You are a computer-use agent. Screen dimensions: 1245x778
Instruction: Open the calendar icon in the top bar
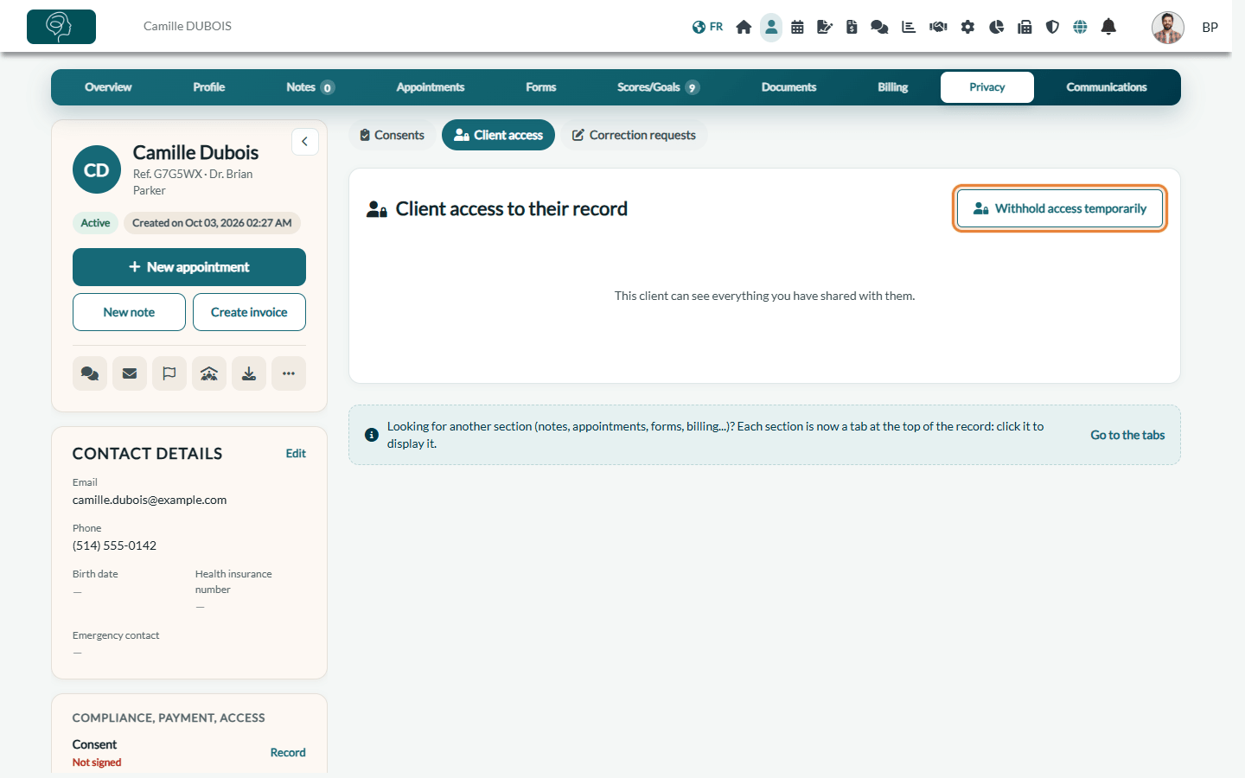coord(797,27)
